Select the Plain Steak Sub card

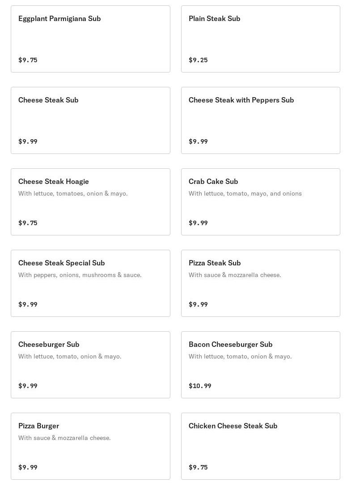(x=261, y=39)
